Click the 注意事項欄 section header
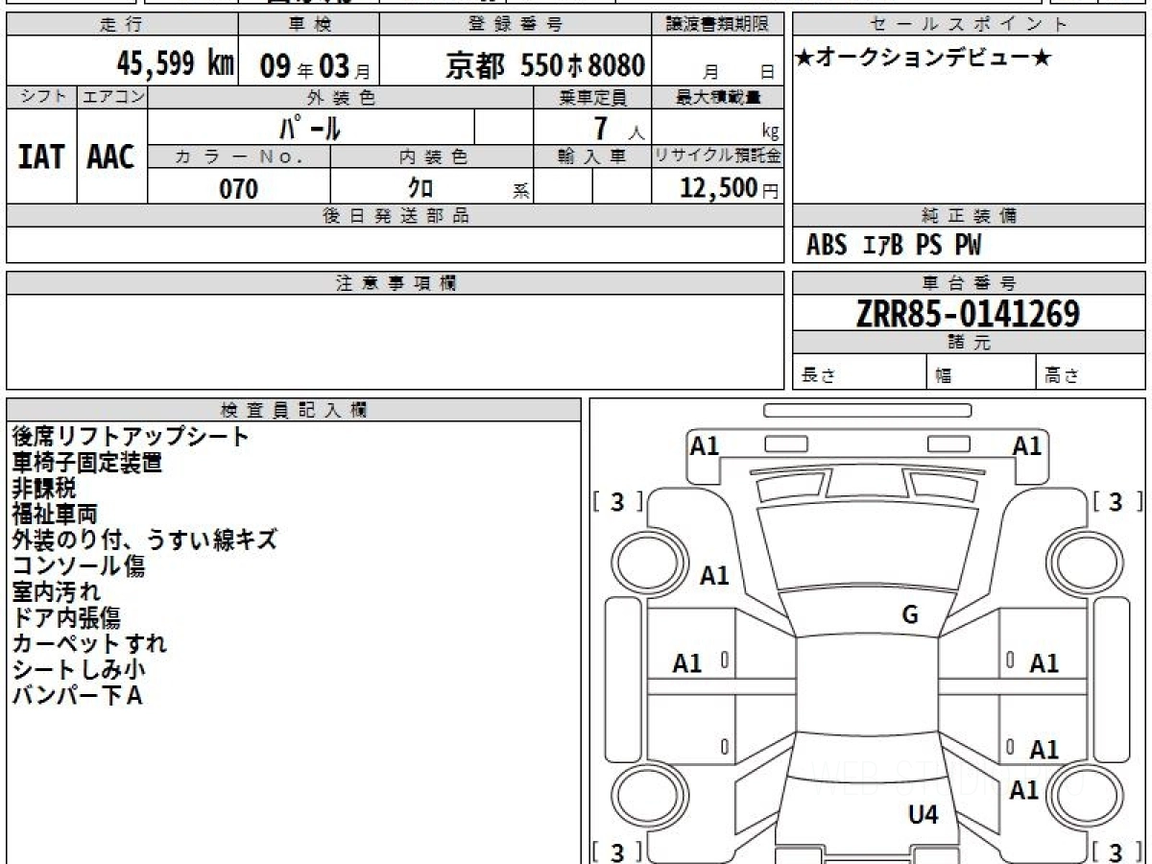 pos(396,283)
